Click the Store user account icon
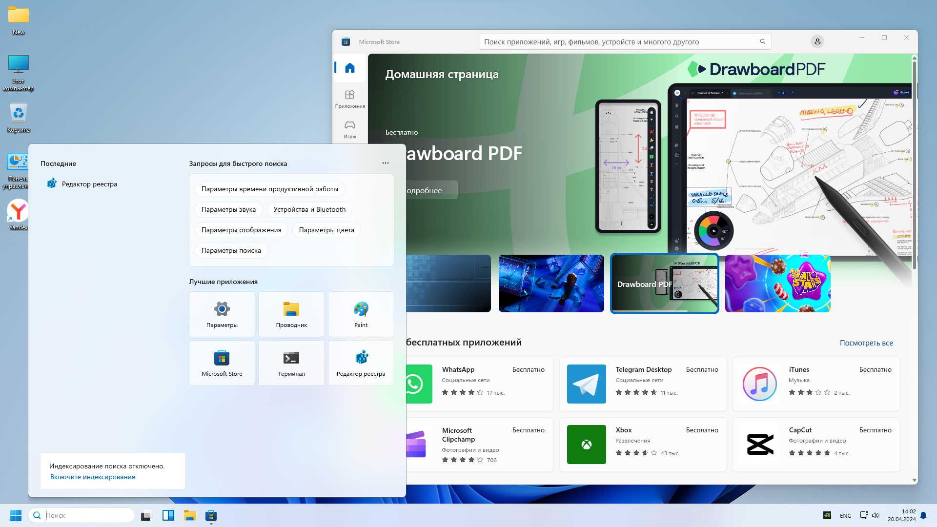This screenshot has height=527, width=937. [817, 42]
